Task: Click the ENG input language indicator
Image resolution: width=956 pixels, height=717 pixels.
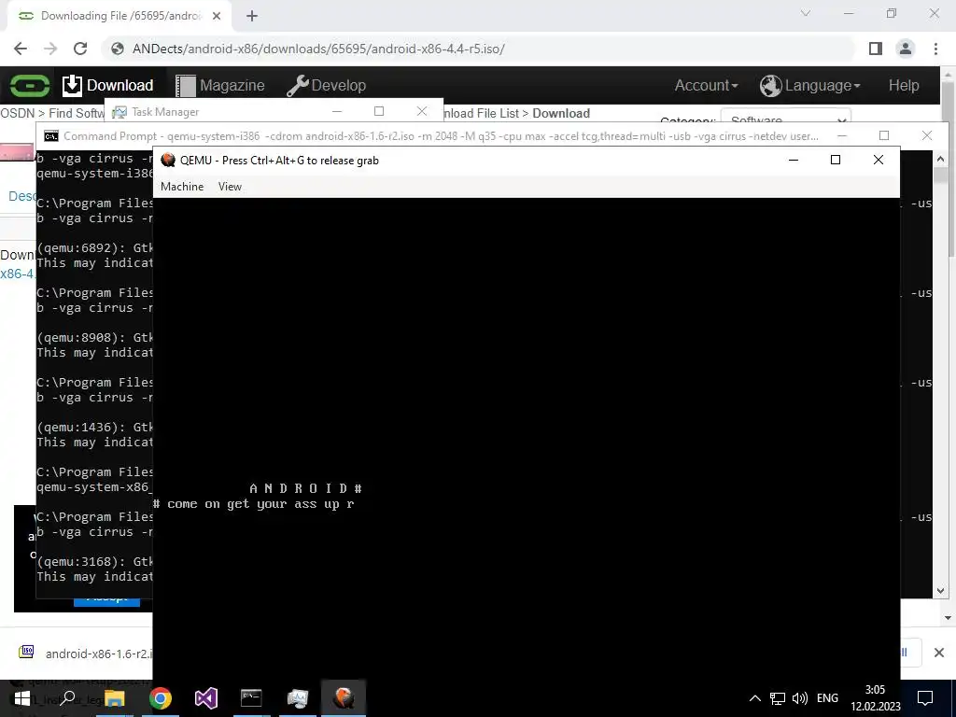Action: pos(827,698)
